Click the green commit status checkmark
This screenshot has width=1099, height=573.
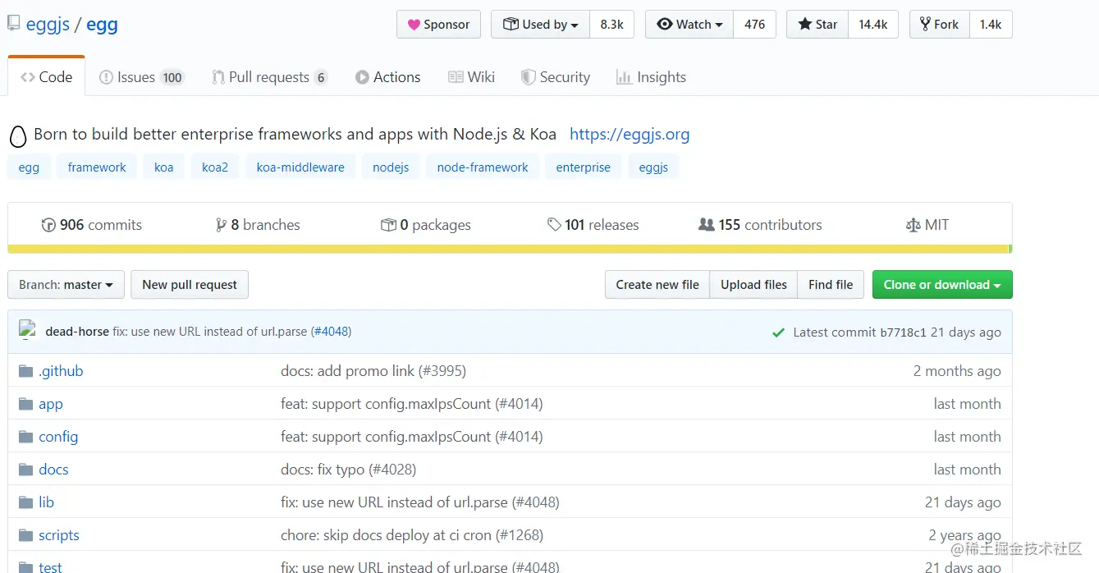point(778,332)
